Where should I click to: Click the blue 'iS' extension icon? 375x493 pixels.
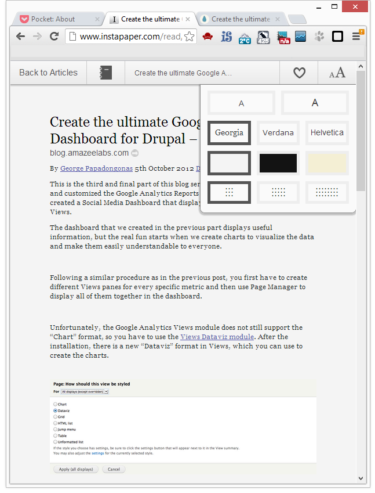(x=226, y=37)
